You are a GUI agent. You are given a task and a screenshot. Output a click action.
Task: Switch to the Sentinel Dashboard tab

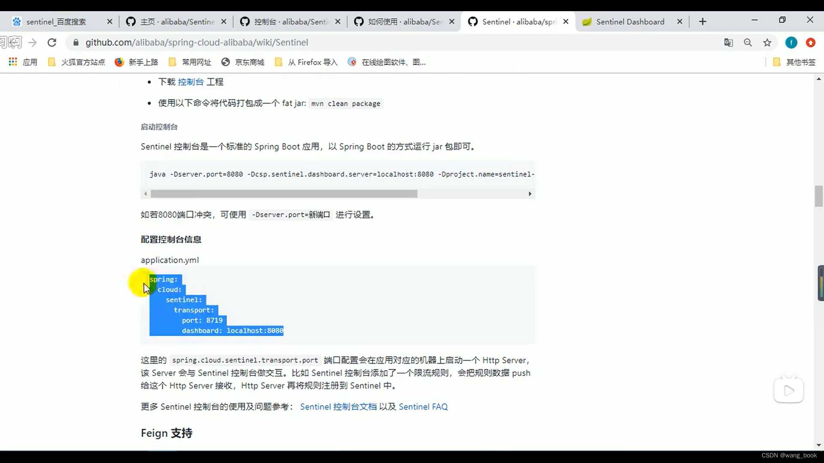point(630,22)
